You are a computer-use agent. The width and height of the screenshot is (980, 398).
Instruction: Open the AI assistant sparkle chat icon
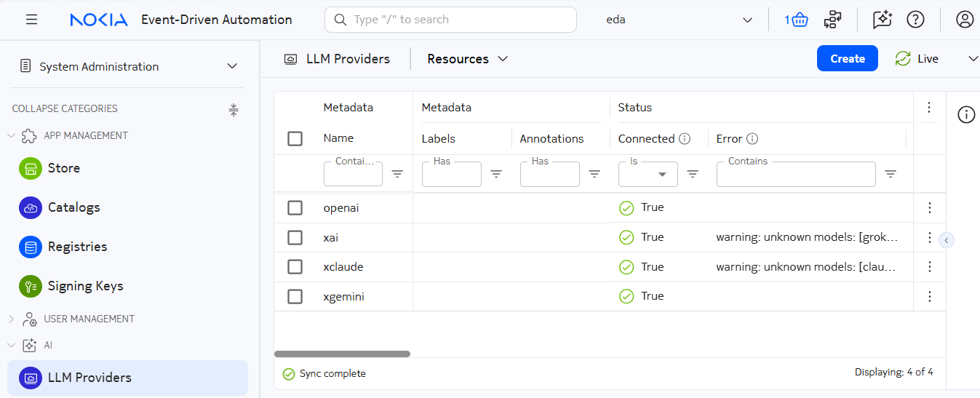click(x=882, y=20)
